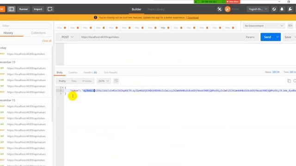
Task: Switch response view to Raw
Action: pyautogui.click(x=74, y=81)
